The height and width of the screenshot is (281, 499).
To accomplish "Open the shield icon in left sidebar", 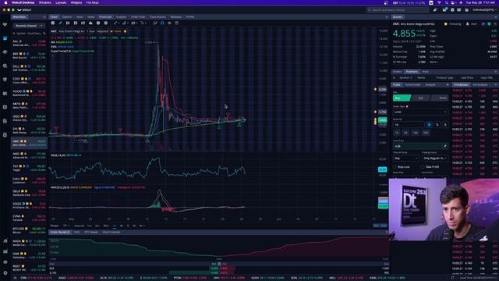I will 5,80.
